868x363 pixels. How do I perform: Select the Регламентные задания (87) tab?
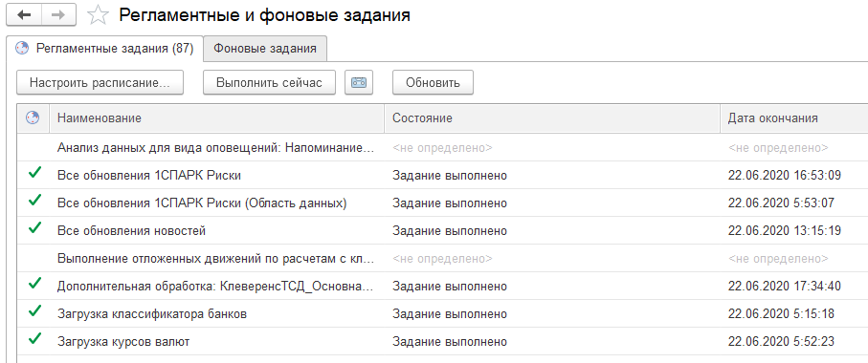pyautogui.click(x=104, y=49)
